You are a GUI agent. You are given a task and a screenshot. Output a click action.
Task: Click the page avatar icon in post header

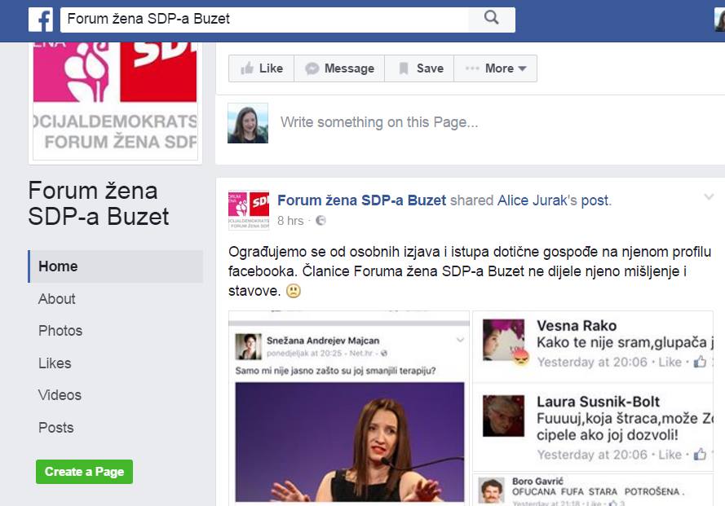249,210
